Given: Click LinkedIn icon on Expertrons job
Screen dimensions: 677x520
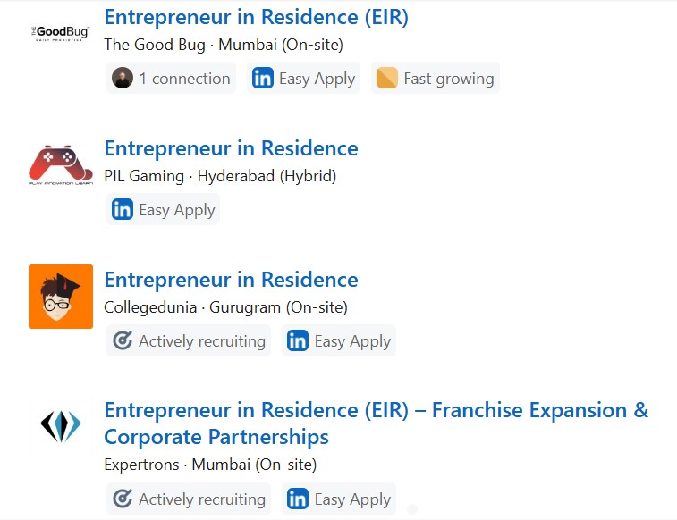Looking at the screenshot, I should (x=298, y=499).
